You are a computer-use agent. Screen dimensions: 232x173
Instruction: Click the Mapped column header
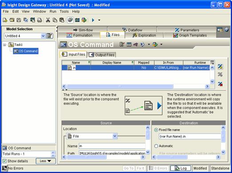[144, 63]
